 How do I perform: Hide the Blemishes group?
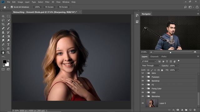point(142,96)
